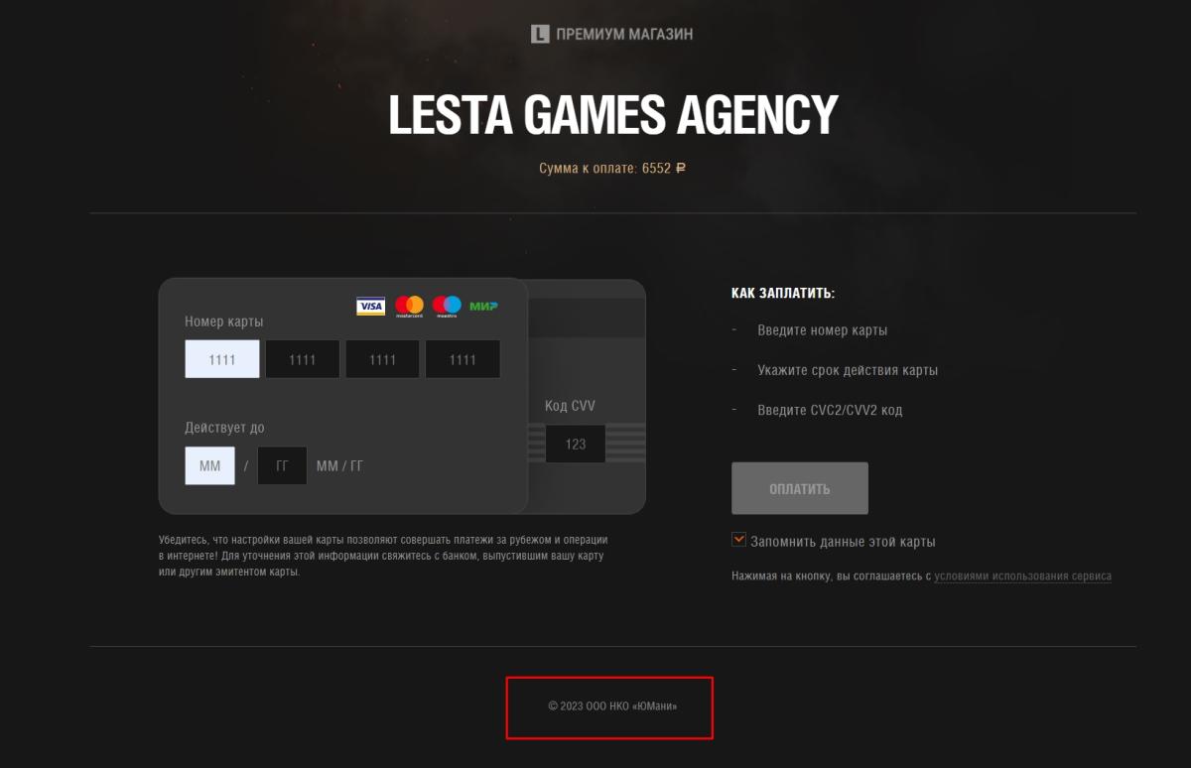The image size is (1191, 768).
Task: Focus the Код CVV input field
Action: tap(576, 444)
